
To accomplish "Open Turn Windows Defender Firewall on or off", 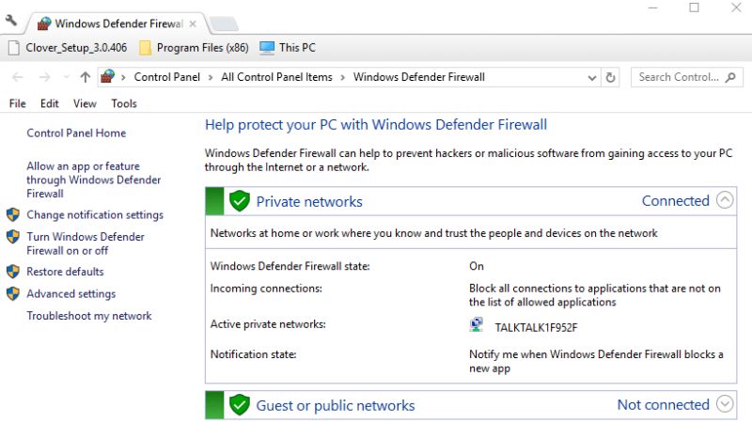I will pos(86,243).
